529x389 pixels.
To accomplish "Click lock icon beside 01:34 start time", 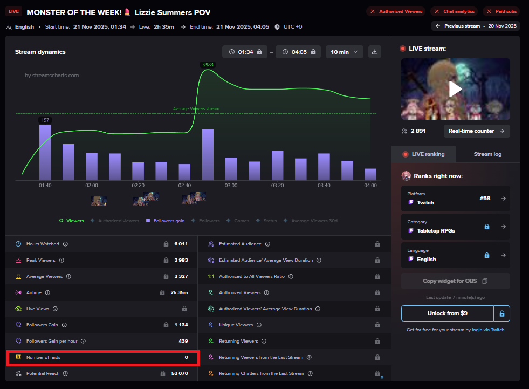I will 259,52.
